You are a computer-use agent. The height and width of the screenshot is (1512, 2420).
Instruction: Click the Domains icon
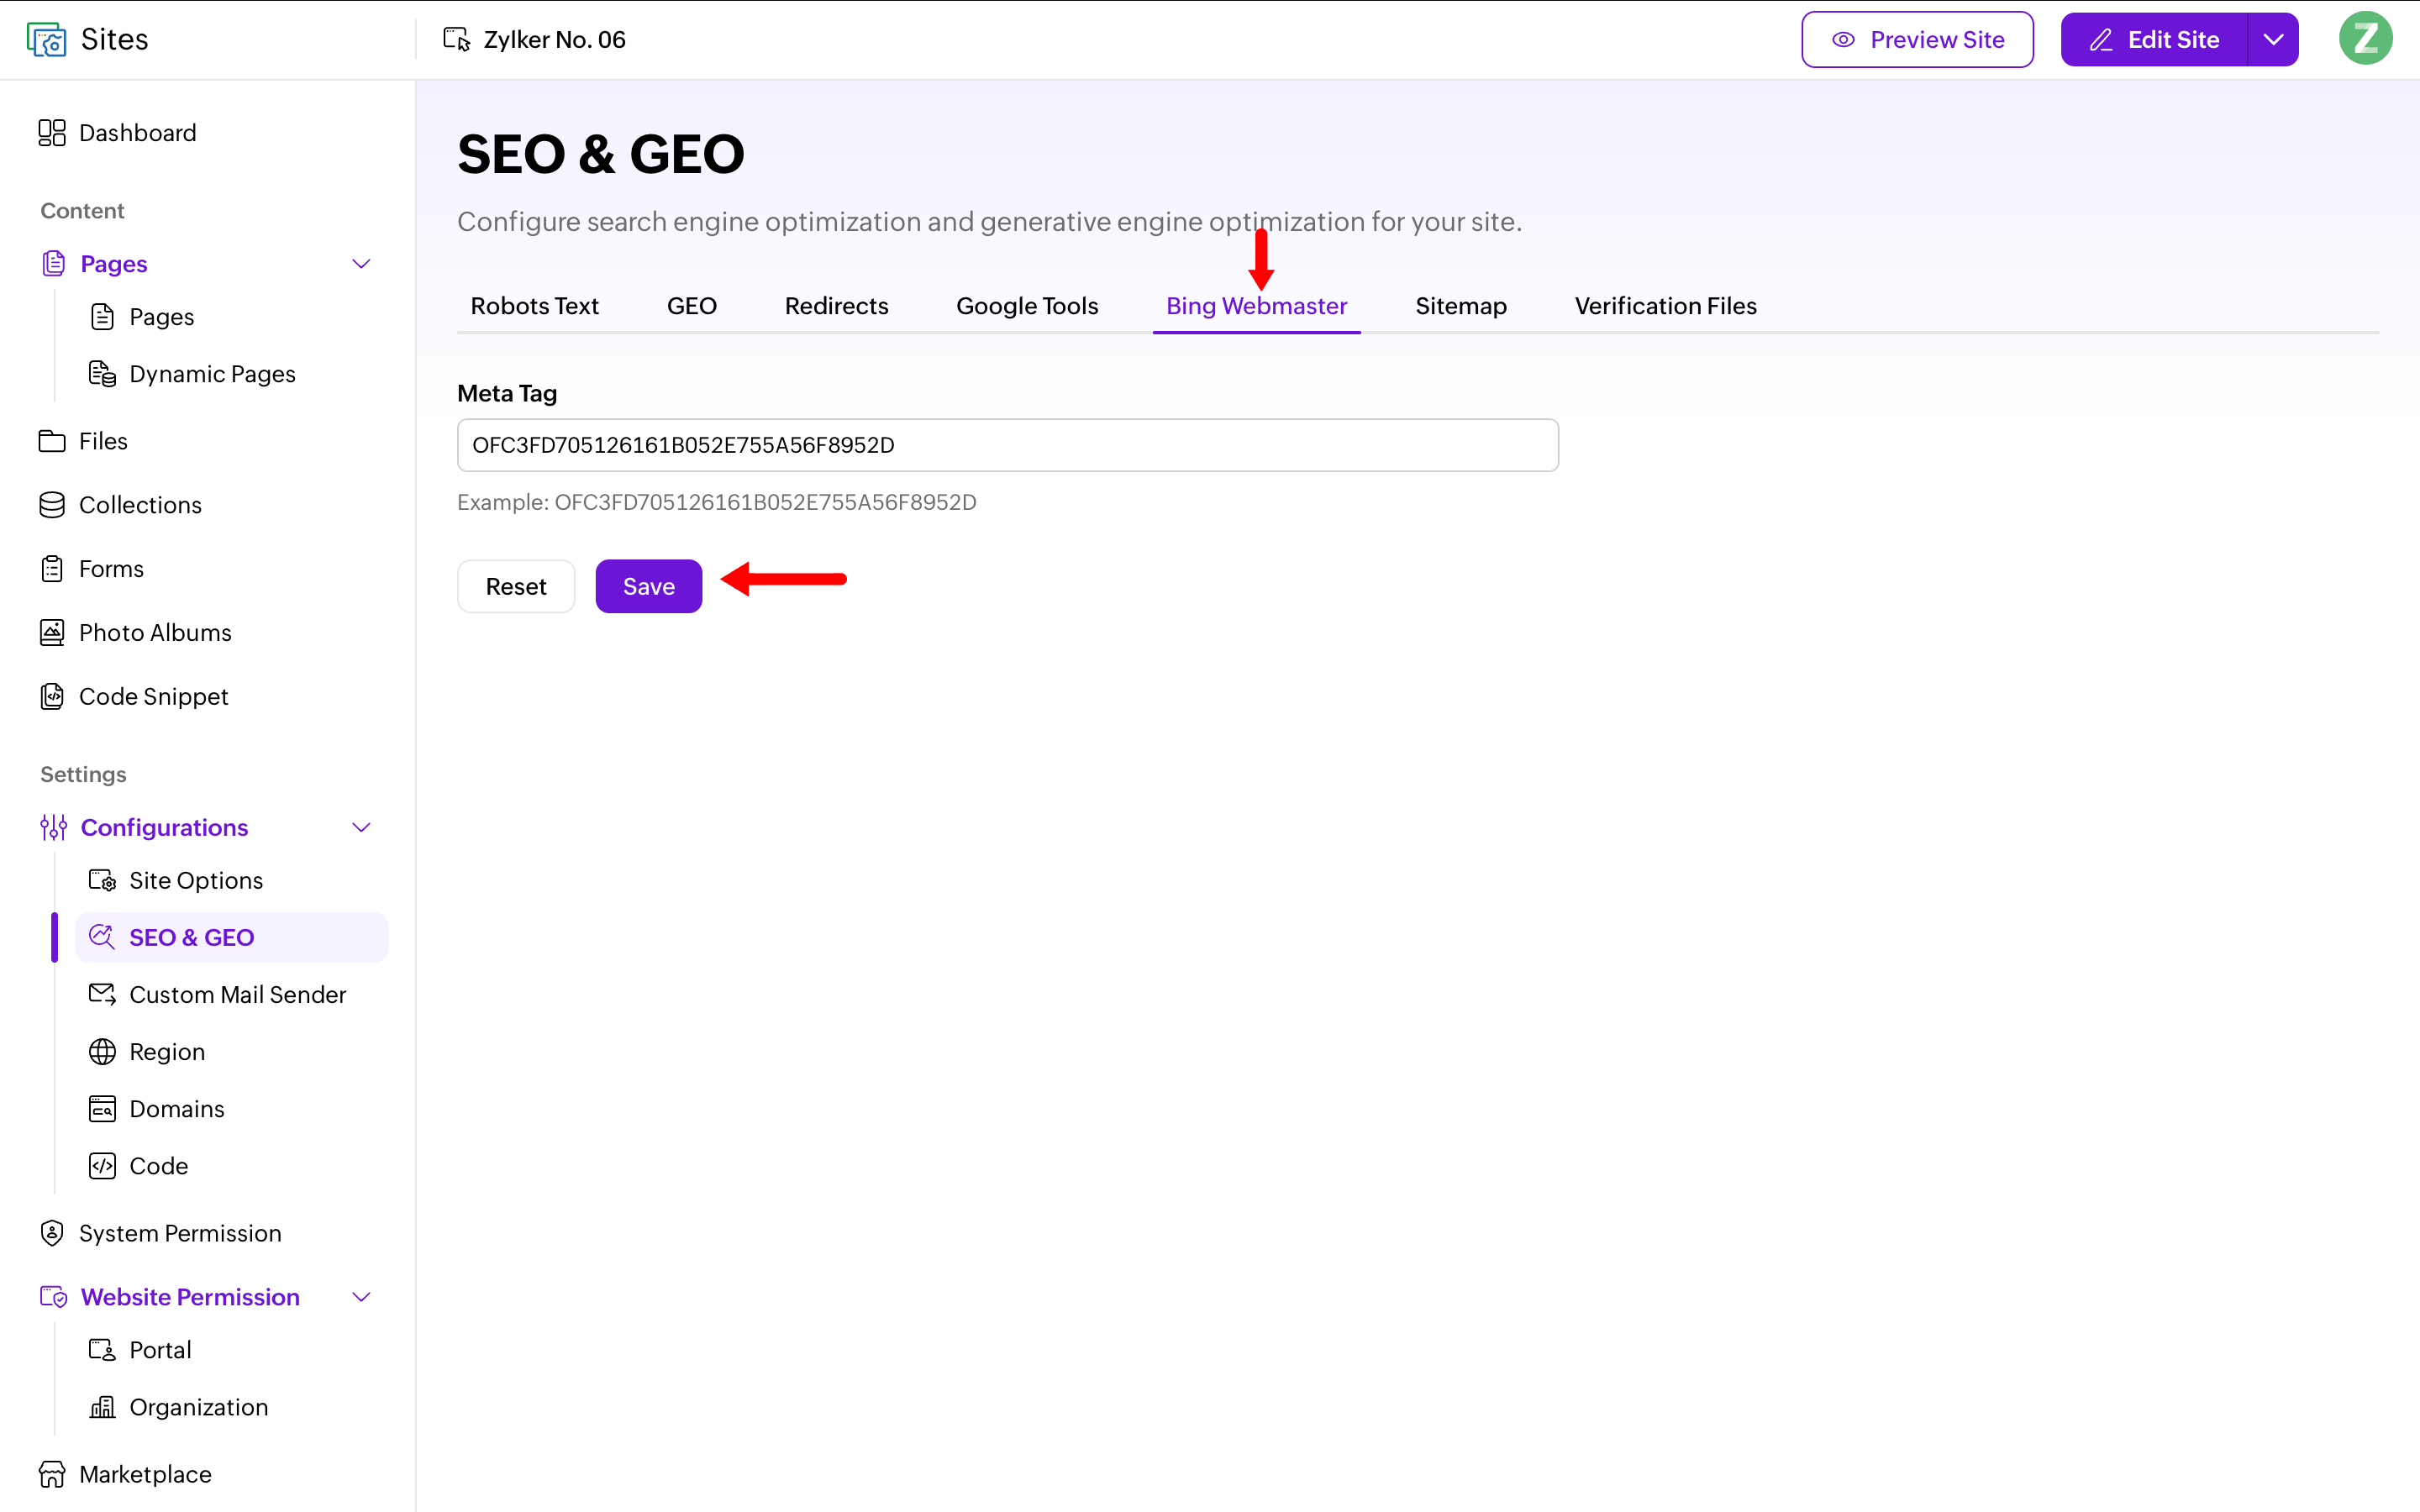click(102, 1109)
